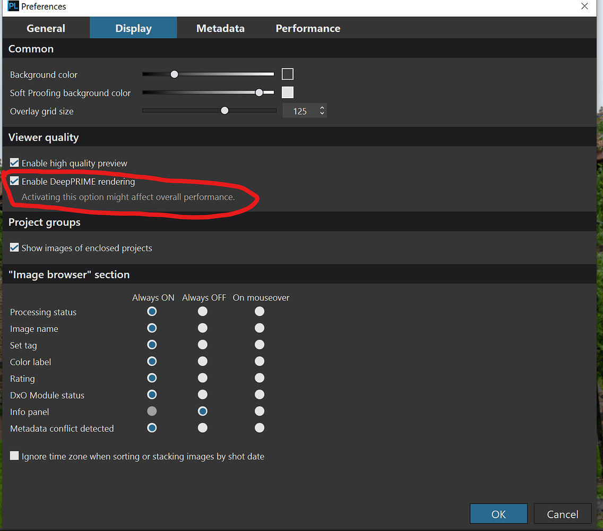The width and height of the screenshot is (603, 531).
Task: Open the Performance tab
Action: pos(308,28)
